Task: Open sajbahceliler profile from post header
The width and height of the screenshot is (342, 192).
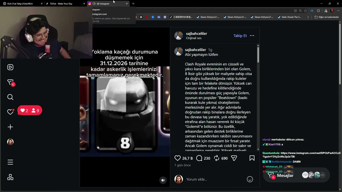Action: coord(196,34)
